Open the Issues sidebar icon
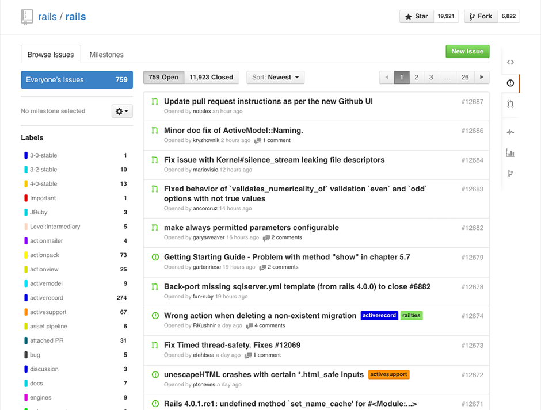Image resolution: width=541 pixels, height=410 pixels. click(510, 83)
